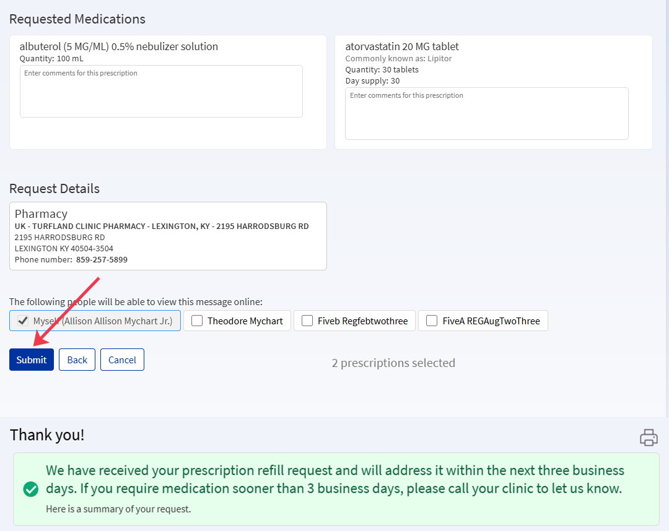Screen dimensions: 669x531
Task: Click the 2 prescriptions selected indicator
Action: pos(393,363)
